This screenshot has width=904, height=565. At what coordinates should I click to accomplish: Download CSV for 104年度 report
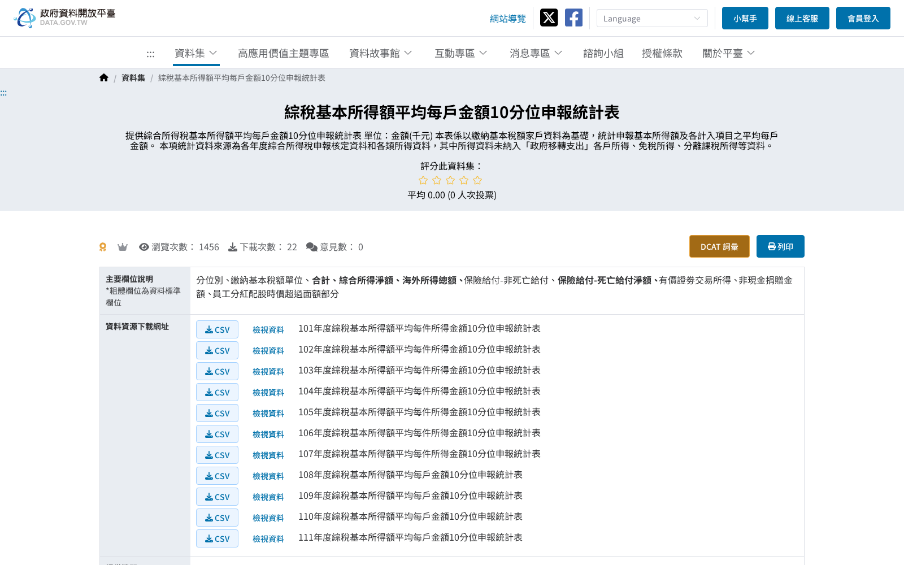[x=217, y=392]
